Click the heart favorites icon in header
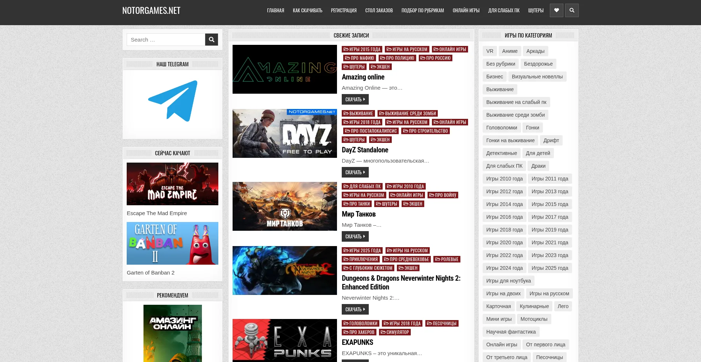Viewport: 701px width, 362px height. click(556, 10)
